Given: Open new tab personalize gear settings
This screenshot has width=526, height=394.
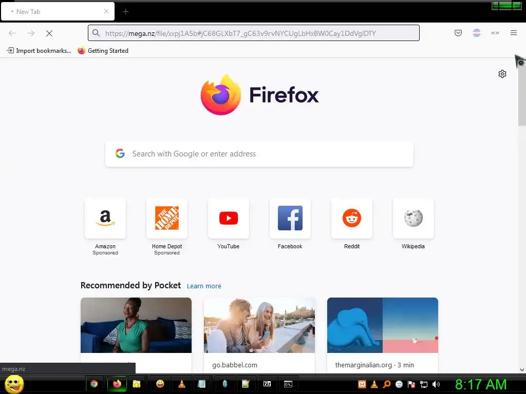Looking at the screenshot, I should (x=502, y=74).
